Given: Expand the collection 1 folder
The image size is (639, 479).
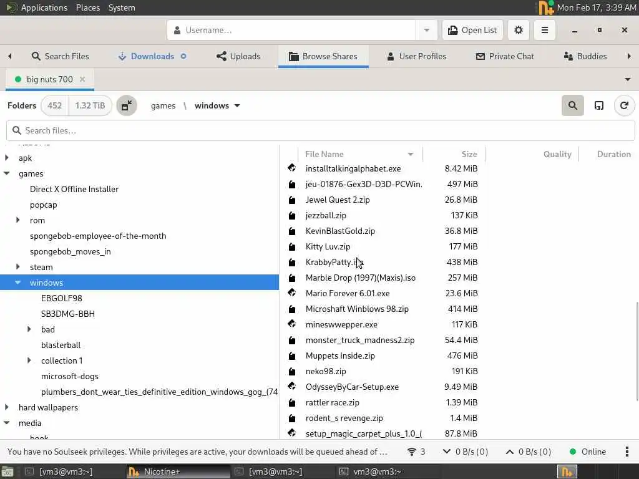Looking at the screenshot, I should (29, 360).
